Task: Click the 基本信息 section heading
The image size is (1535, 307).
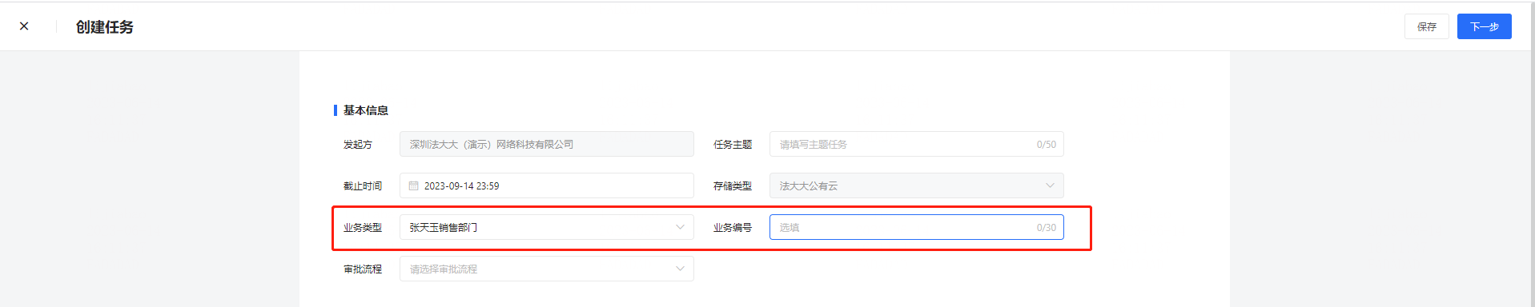Action: pos(366,110)
